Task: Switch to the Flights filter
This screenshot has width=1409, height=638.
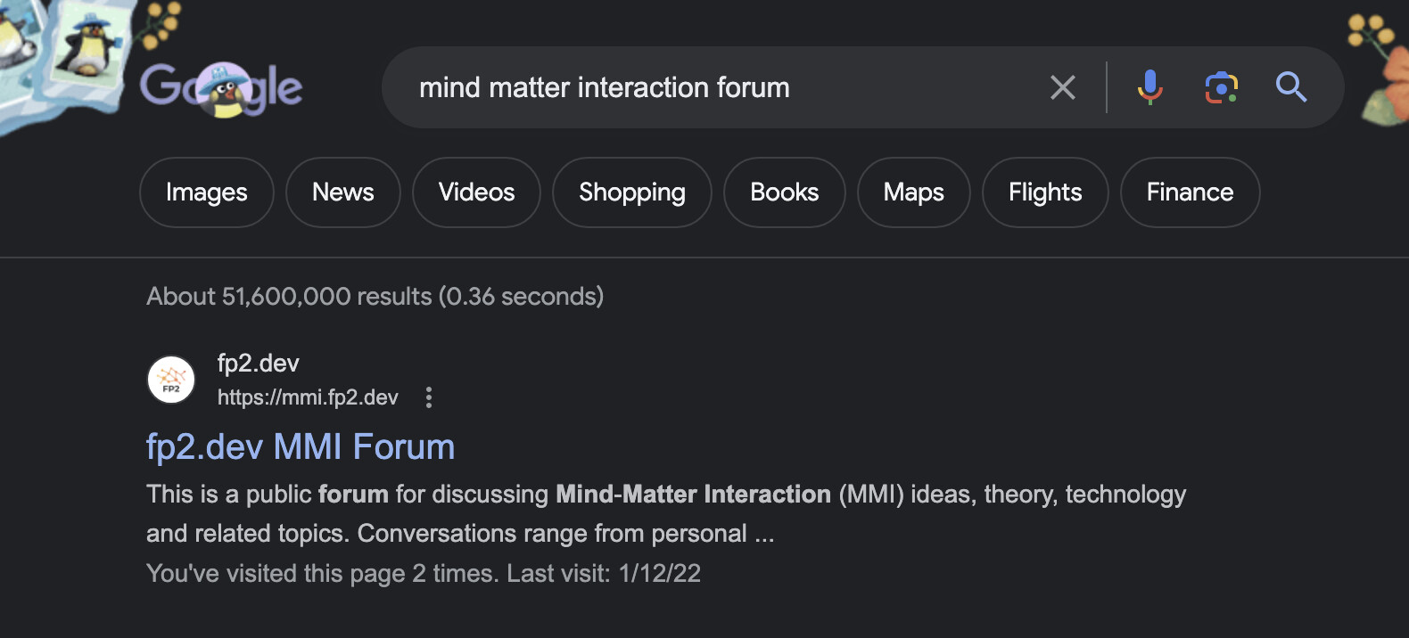Action: coord(1045,192)
